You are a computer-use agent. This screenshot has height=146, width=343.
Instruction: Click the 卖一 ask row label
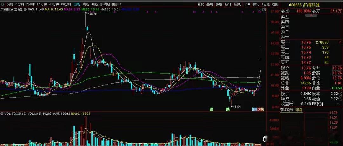[285, 37]
